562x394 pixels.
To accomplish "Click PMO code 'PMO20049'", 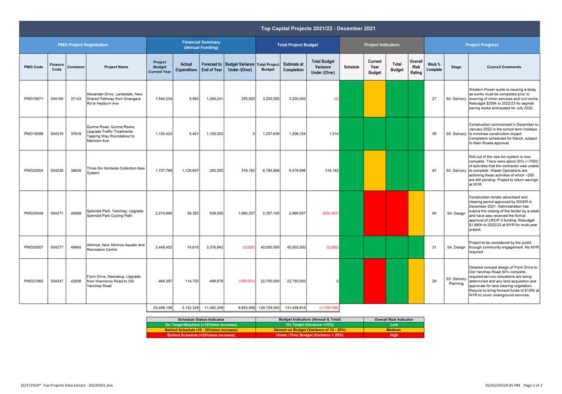I will (33, 213).
